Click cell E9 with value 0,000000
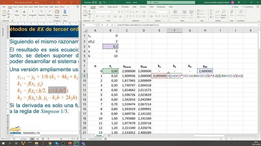Screen dimensions: 261x146 point(159,76)
